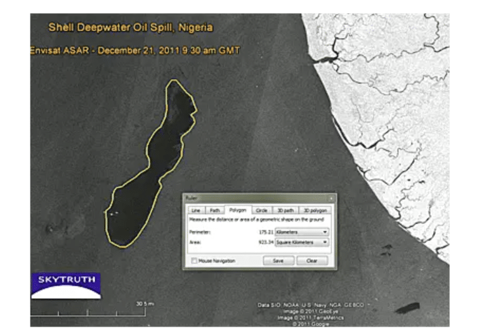Viewport: 482px width, 331px height.
Task: Click the Ruler dialog title bar
Action: click(x=259, y=198)
